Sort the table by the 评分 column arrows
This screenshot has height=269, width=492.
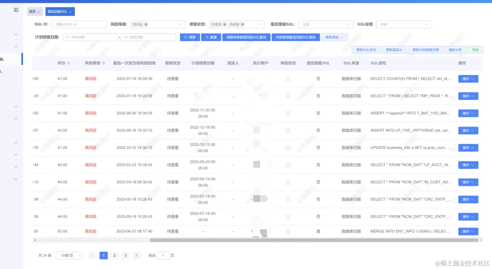click(x=68, y=63)
